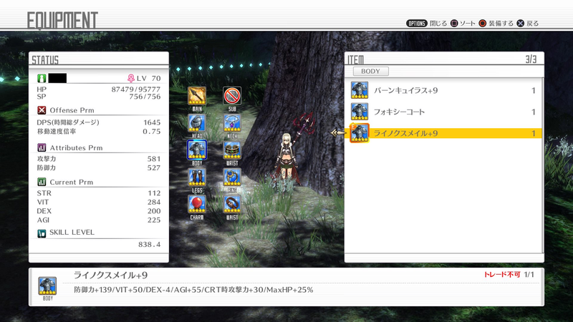The width and height of the screenshot is (573, 322).
Task: Click the body armor icon in description panel
Action: tap(47, 286)
